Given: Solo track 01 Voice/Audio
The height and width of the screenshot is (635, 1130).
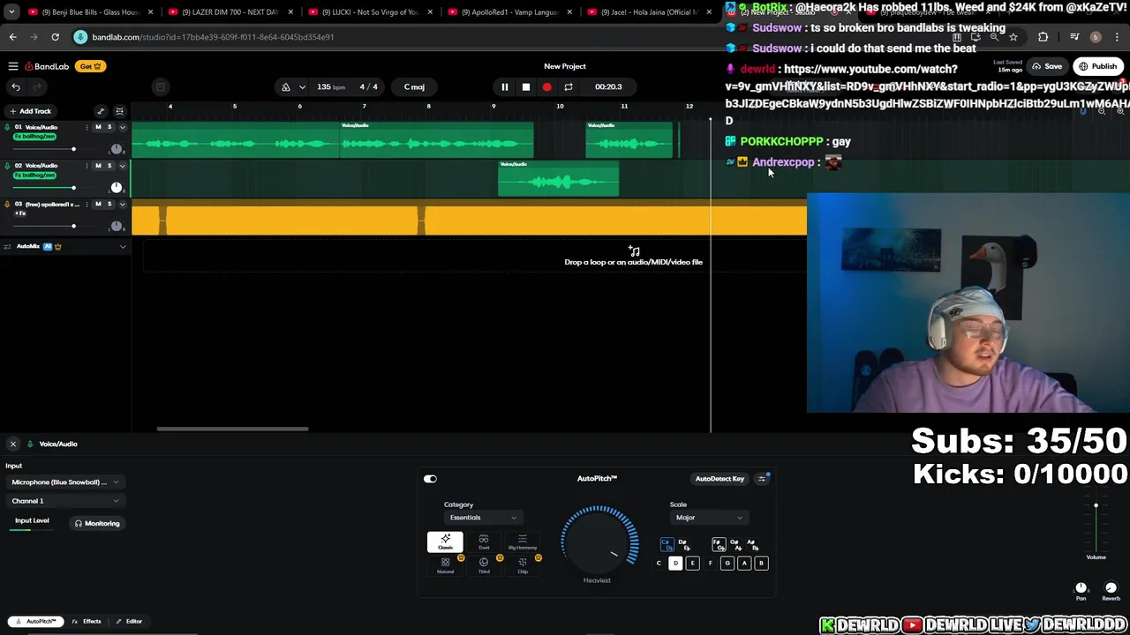Looking at the screenshot, I should point(109,127).
